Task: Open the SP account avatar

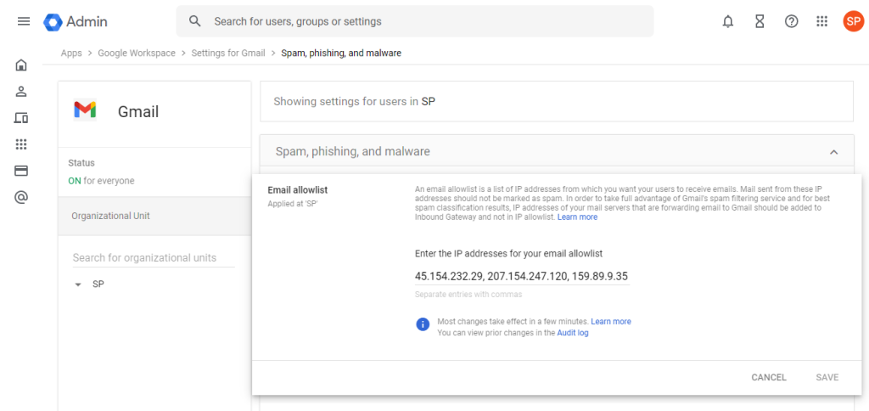Action: (852, 21)
